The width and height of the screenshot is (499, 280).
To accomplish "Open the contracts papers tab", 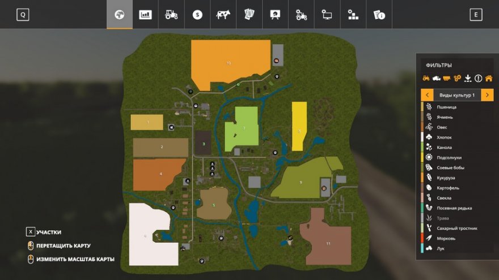I will click(x=249, y=14).
